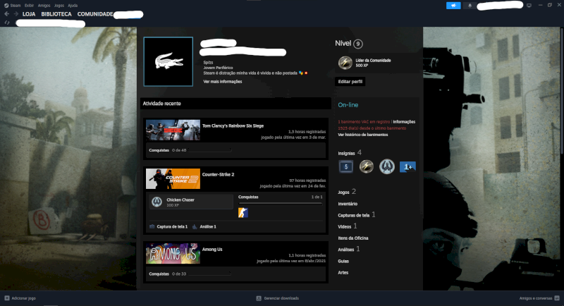This screenshot has height=306, width=564.
Task: Open the level 9 circle badge
Action: (358, 44)
